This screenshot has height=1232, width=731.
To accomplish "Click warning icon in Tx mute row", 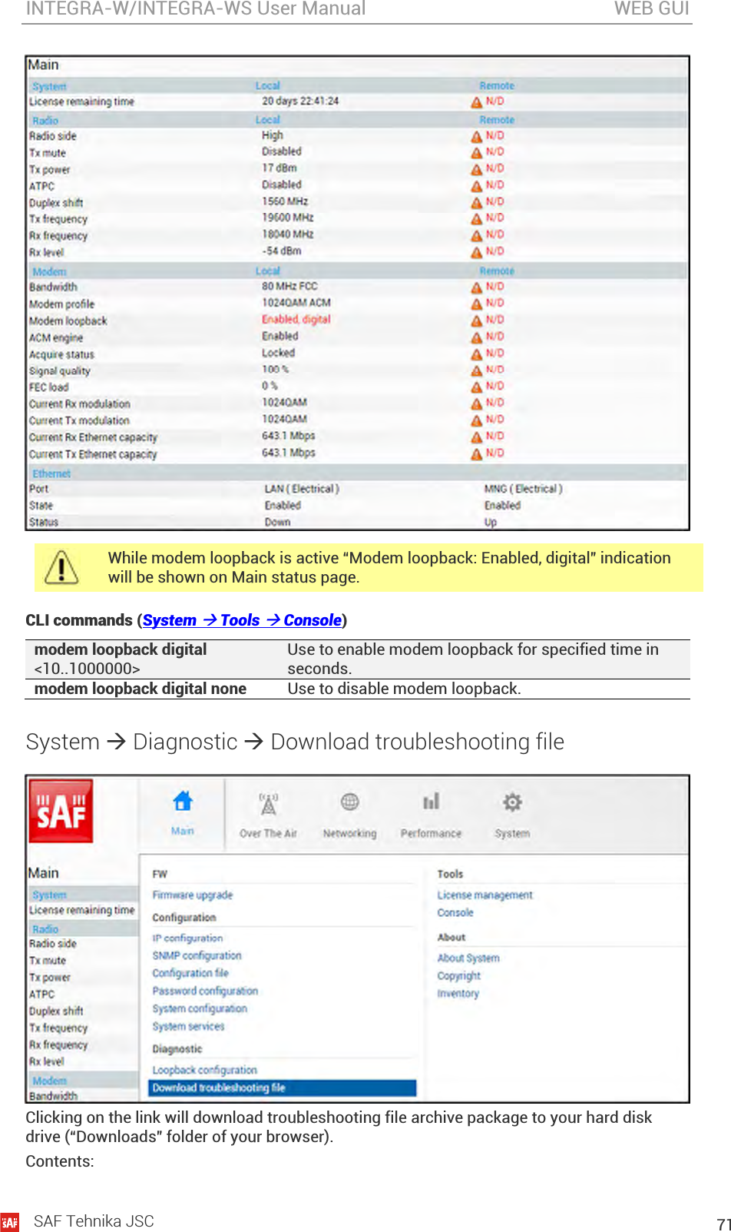I will tap(477, 153).
